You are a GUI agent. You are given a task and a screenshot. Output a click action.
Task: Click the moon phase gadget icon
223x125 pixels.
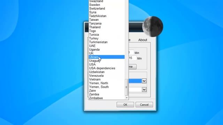pos(153,26)
